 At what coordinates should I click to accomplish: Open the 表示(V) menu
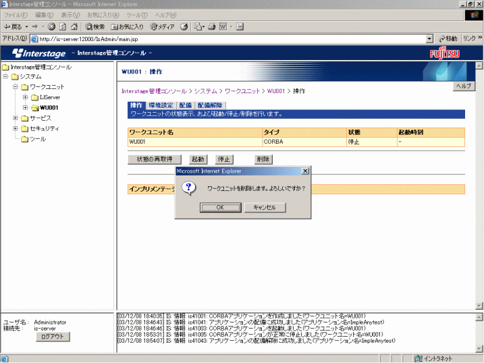pos(70,15)
